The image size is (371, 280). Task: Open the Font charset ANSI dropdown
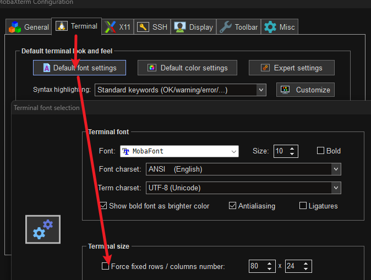[x=243, y=169]
